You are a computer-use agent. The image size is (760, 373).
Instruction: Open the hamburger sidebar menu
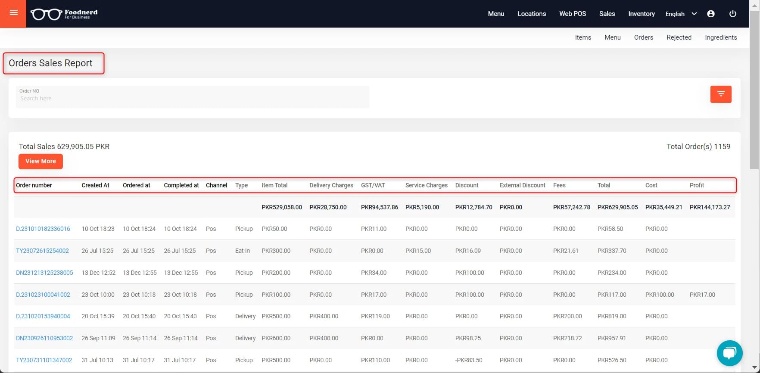click(13, 13)
